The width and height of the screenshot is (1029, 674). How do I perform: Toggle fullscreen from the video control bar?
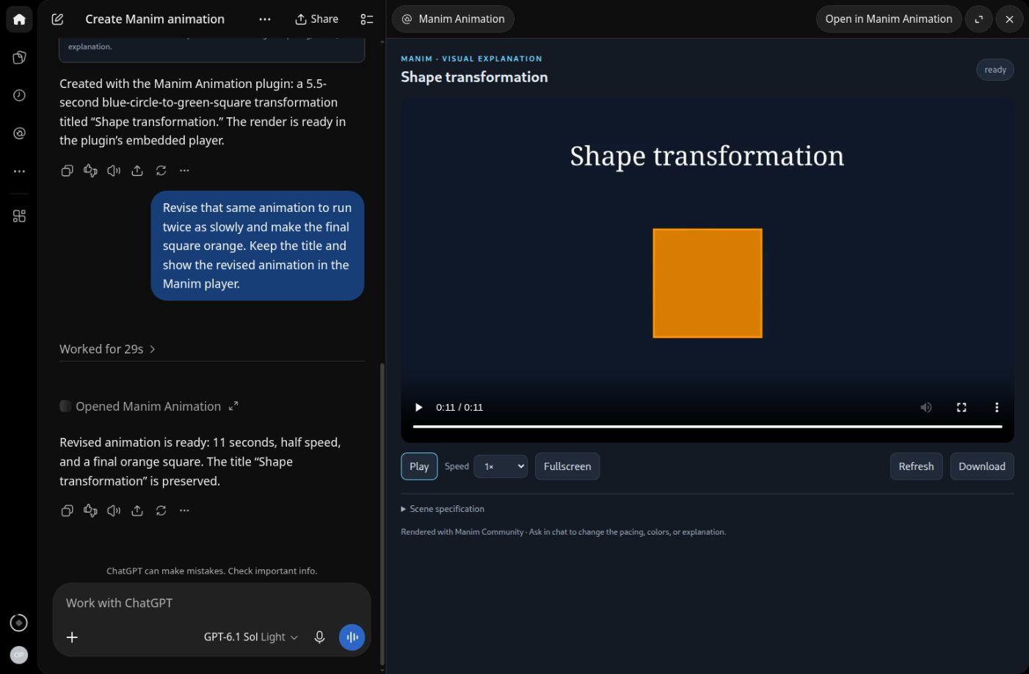(x=961, y=407)
